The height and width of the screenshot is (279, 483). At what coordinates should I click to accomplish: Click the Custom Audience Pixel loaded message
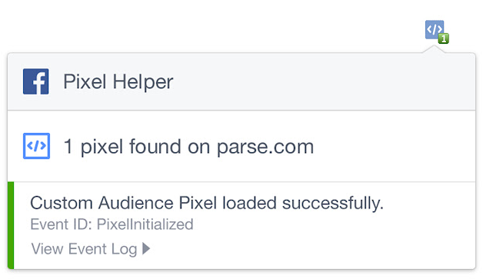pyautogui.click(x=207, y=203)
